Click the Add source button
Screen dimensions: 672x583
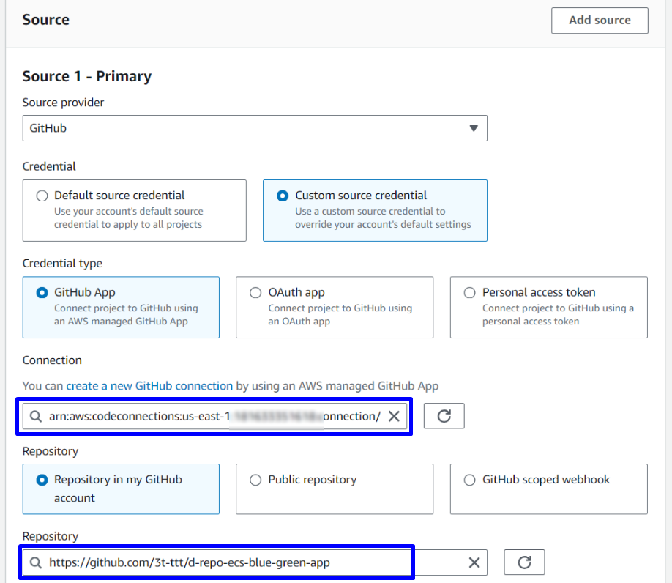(600, 21)
